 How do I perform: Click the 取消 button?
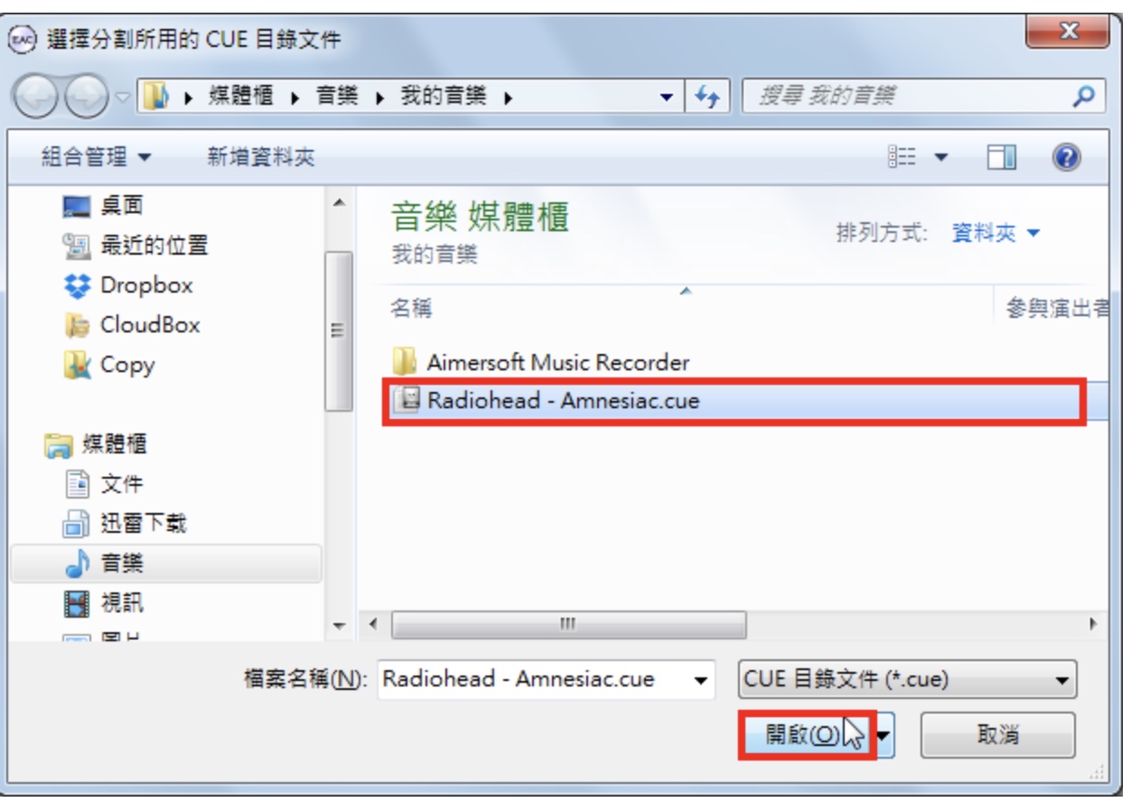click(x=998, y=734)
